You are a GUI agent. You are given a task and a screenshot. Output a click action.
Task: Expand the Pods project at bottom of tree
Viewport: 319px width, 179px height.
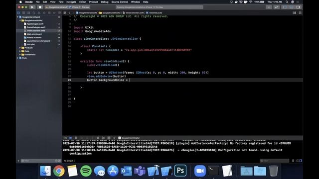tap(18, 58)
